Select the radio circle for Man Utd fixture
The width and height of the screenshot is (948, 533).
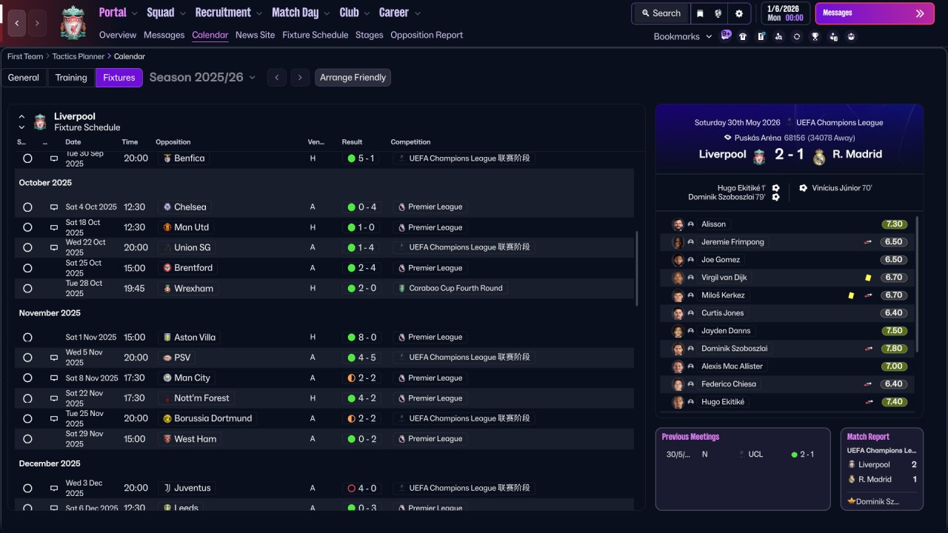[27, 227]
